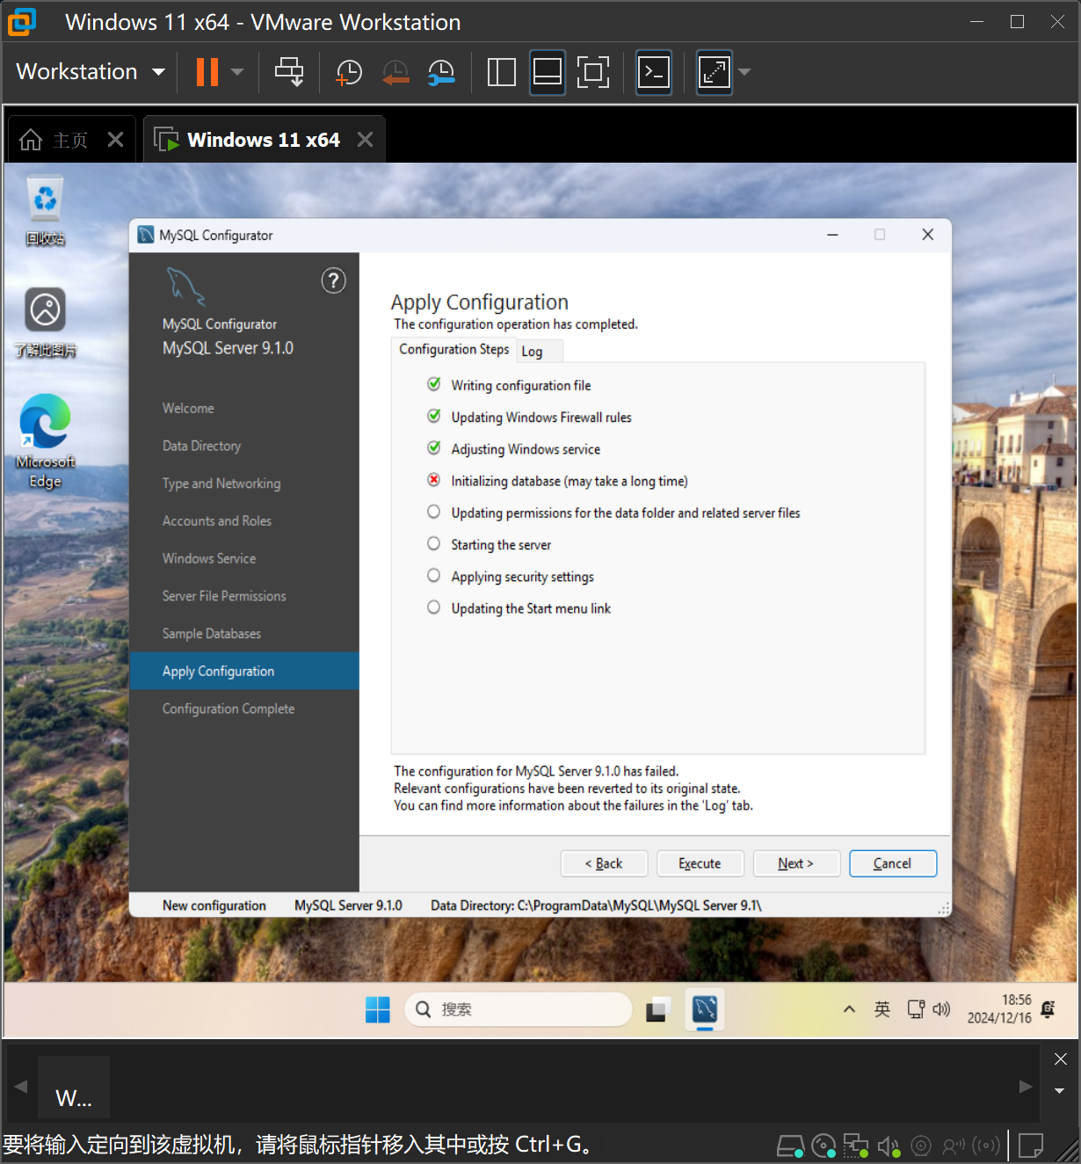1081x1164 pixels.
Task: Click the failed Initializing database status icon
Action: (433, 480)
